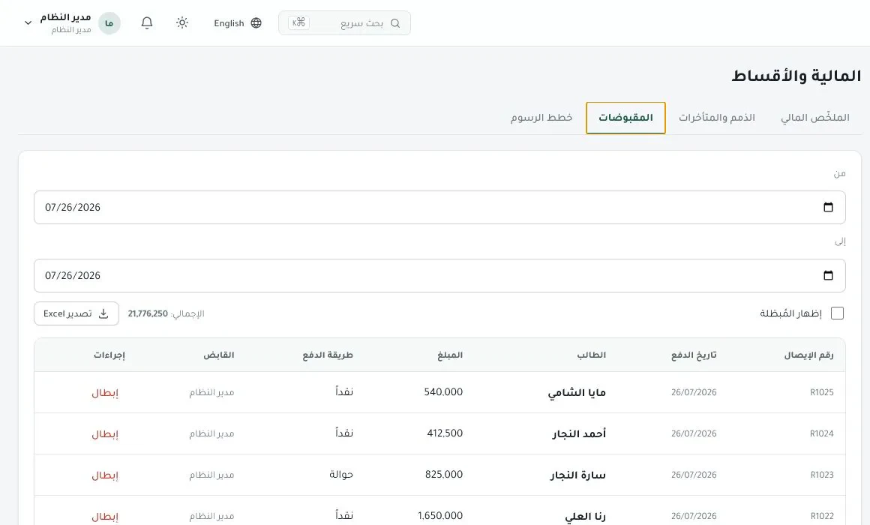This screenshot has width=870, height=525.
Task: Click the طريقة الدفع column header
Action: pyautogui.click(x=328, y=355)
